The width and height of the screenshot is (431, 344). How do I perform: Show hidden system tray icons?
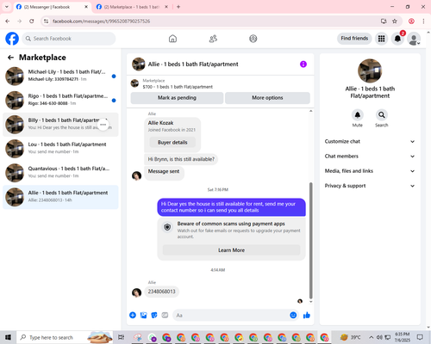click(372, 337)
